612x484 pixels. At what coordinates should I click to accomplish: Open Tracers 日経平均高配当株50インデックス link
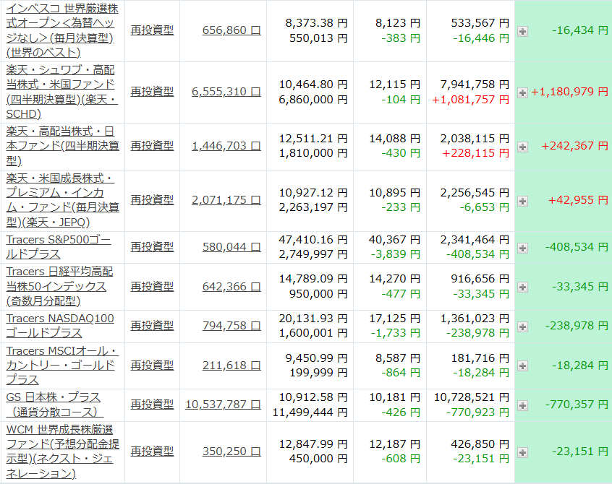[x=60, y=286]
